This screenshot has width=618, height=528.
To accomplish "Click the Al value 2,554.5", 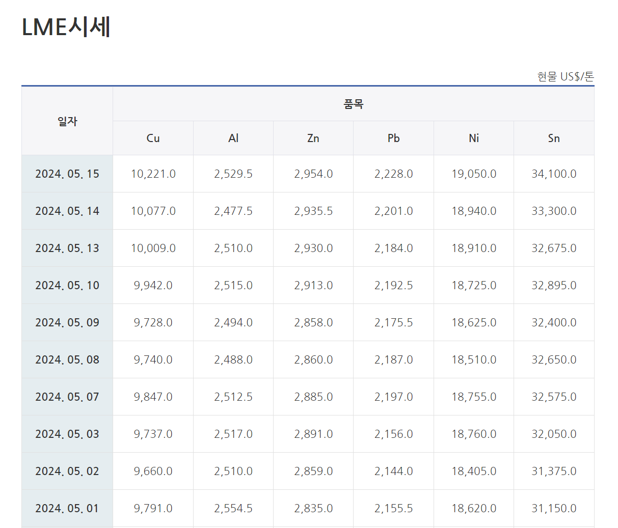I will (233, 509).
